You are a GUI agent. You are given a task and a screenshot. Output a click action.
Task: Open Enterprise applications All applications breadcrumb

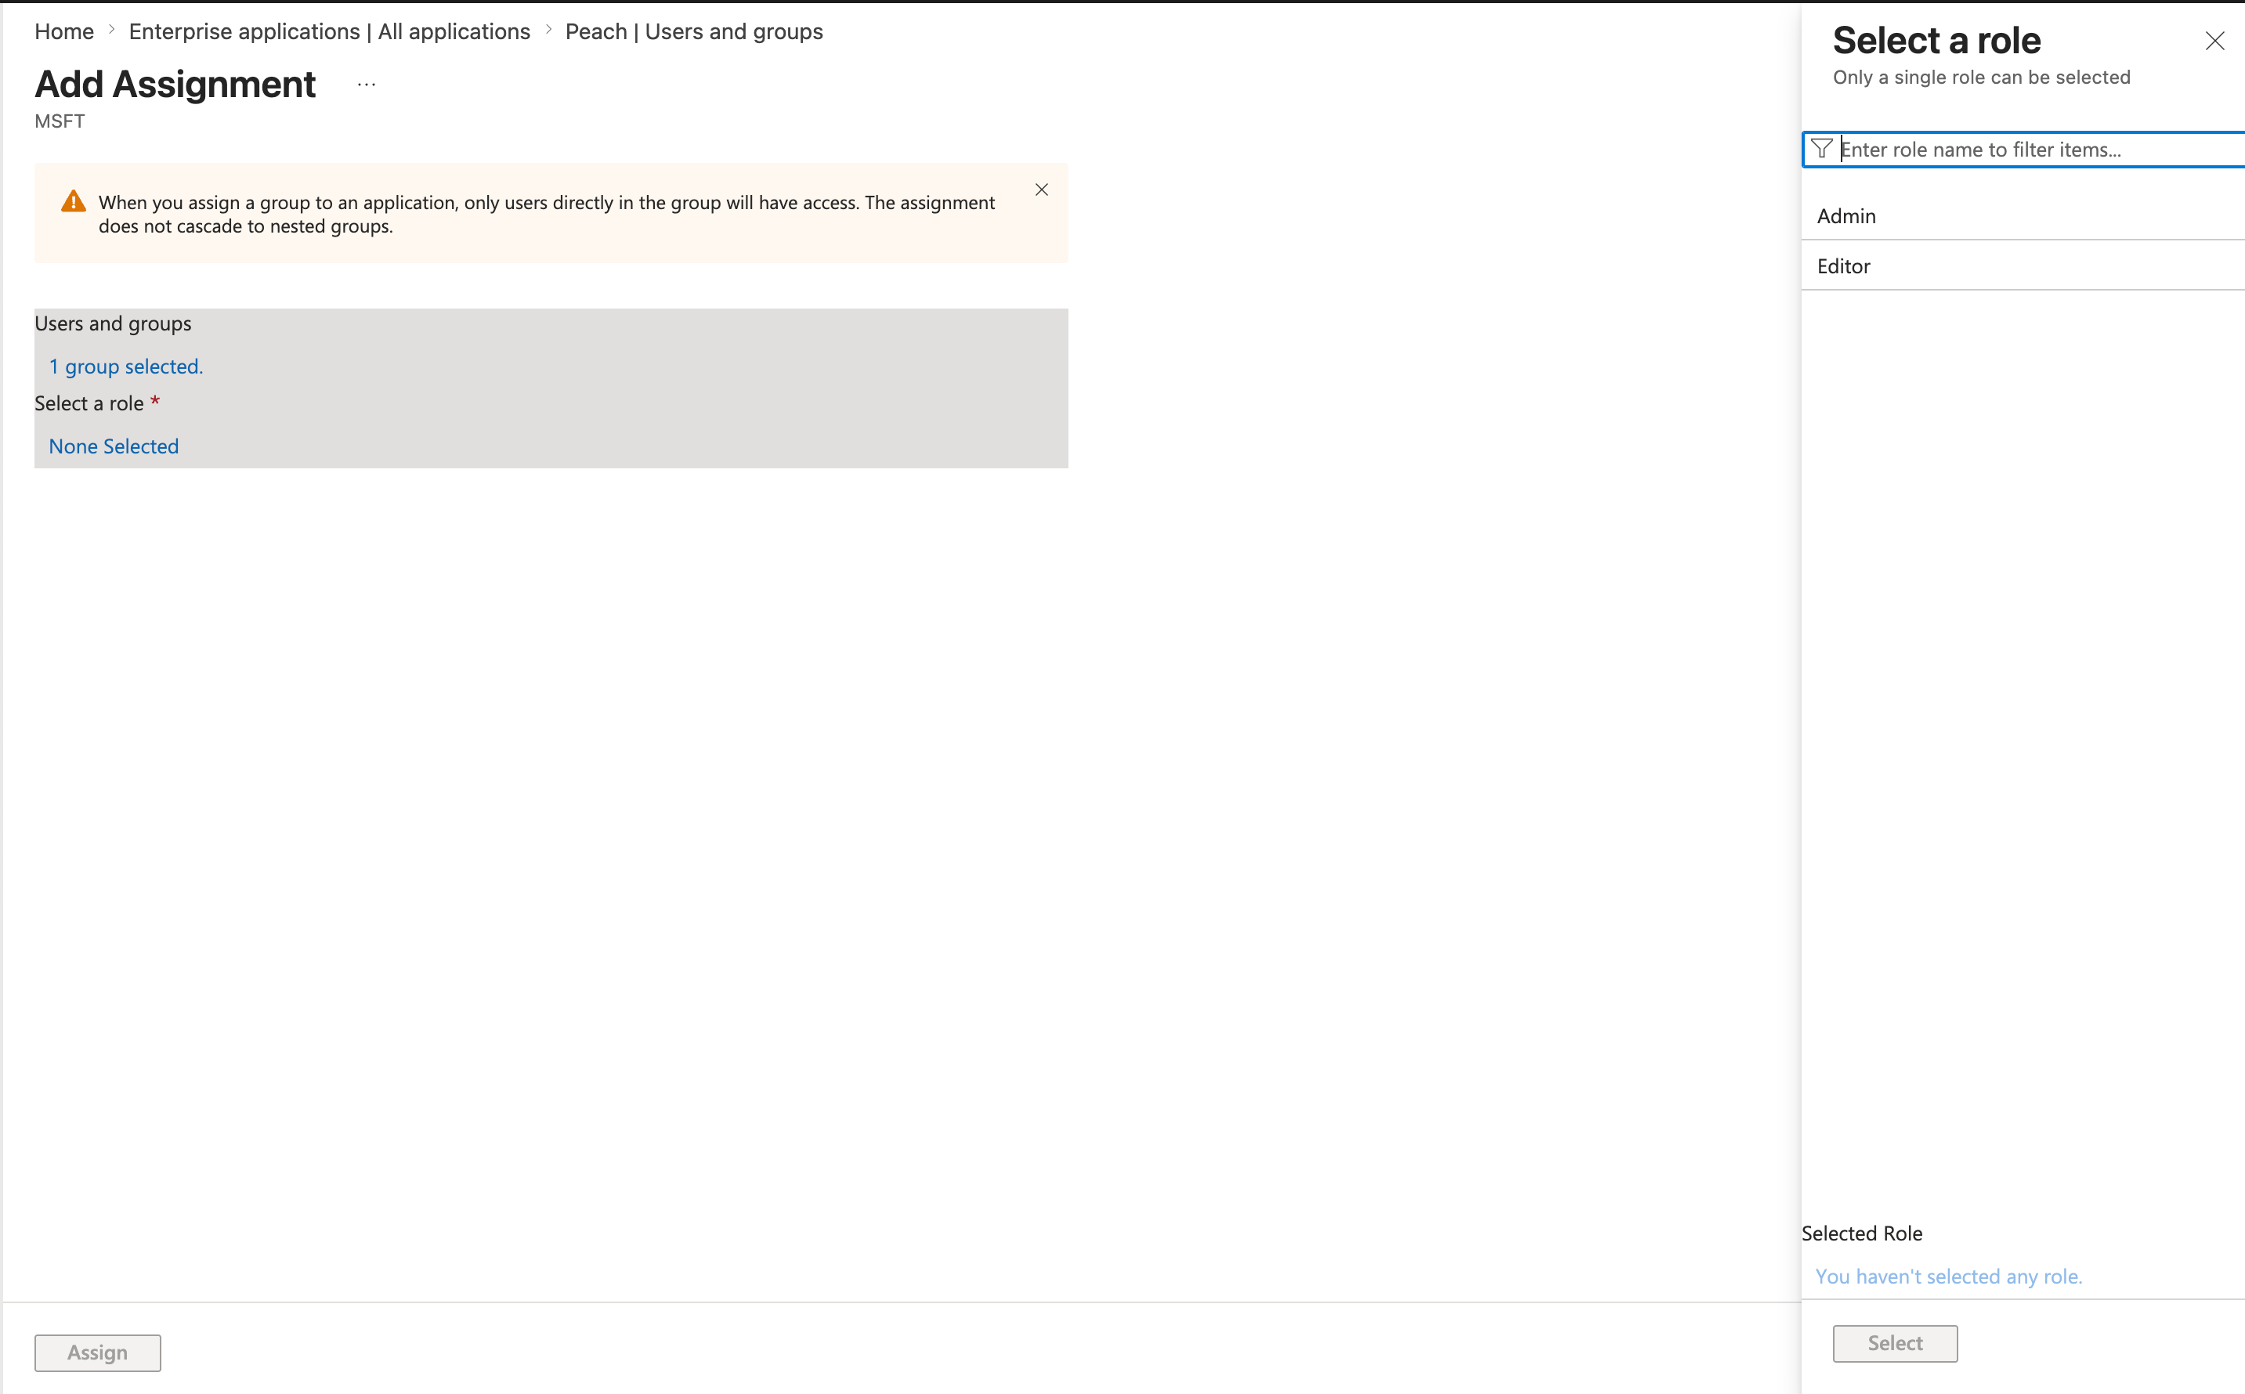click(x=330, y=31)
